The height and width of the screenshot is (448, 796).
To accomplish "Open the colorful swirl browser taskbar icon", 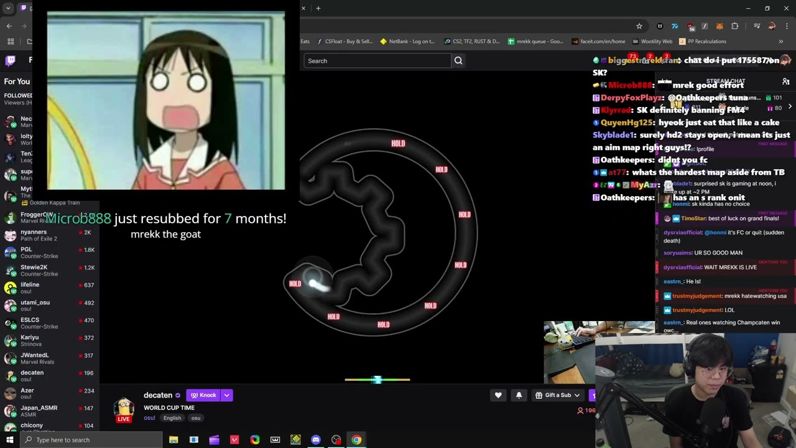I will 255,440.
